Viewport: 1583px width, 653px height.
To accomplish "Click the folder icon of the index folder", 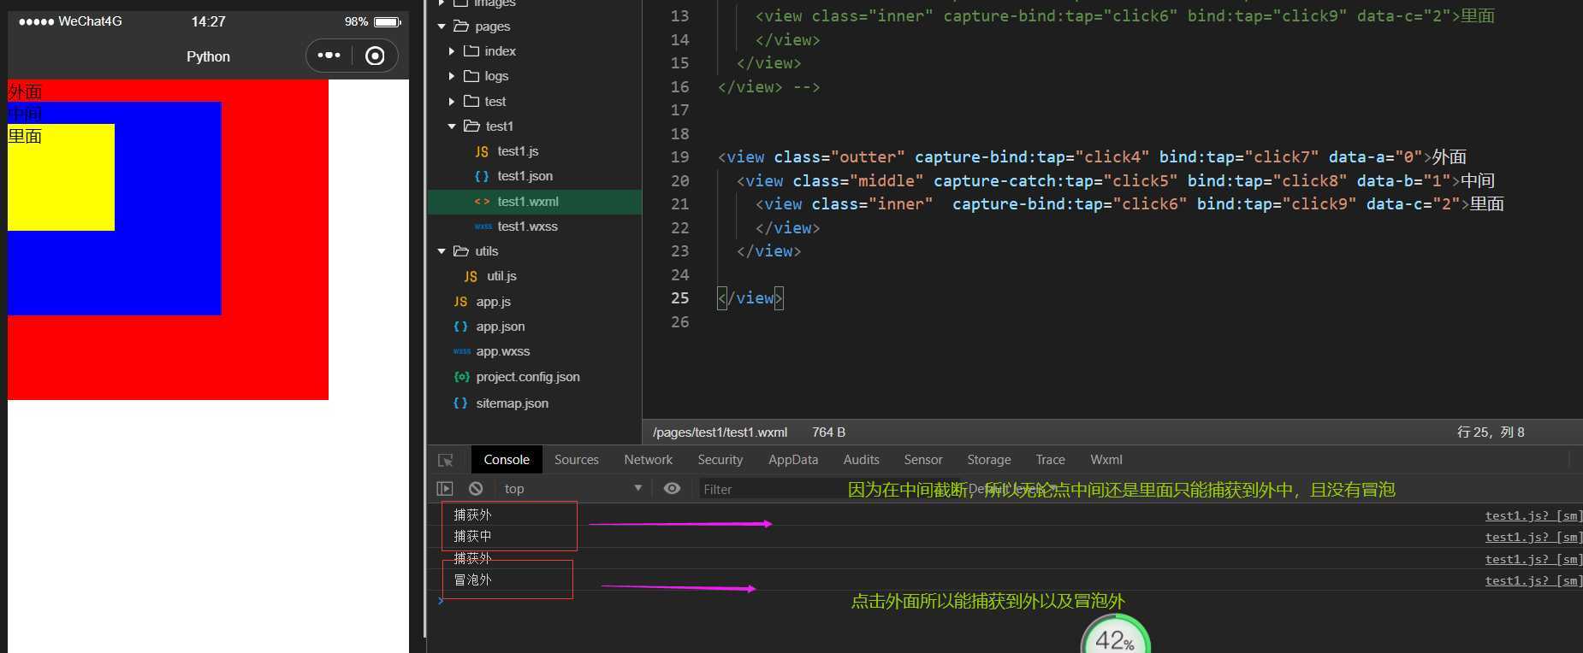I will click(471, 51).
